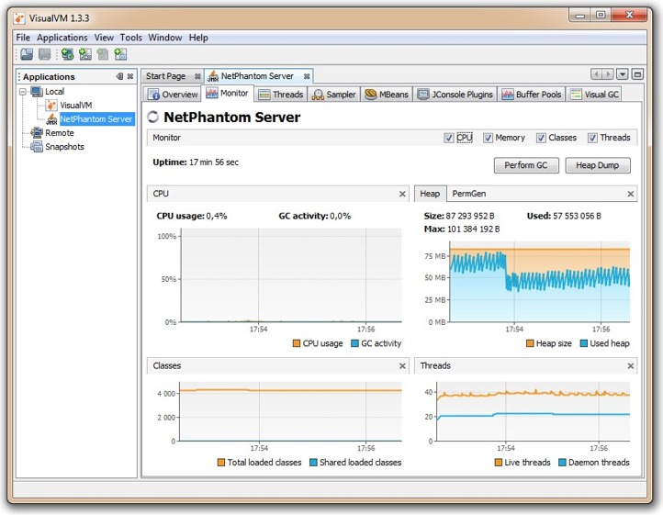Click the VisualVM application icon in tree
663x515 pixels.
[51, 105]
